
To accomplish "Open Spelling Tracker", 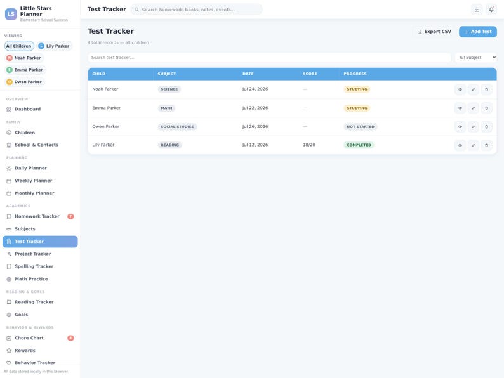I will point(40,266).
